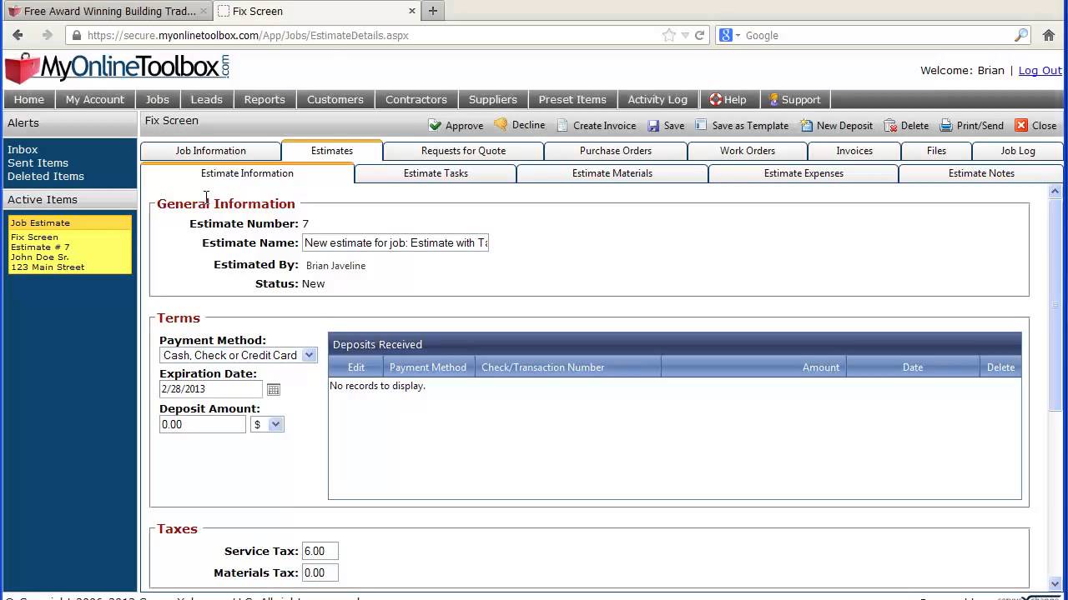Open the Activity Log menu

pos(657,99)
